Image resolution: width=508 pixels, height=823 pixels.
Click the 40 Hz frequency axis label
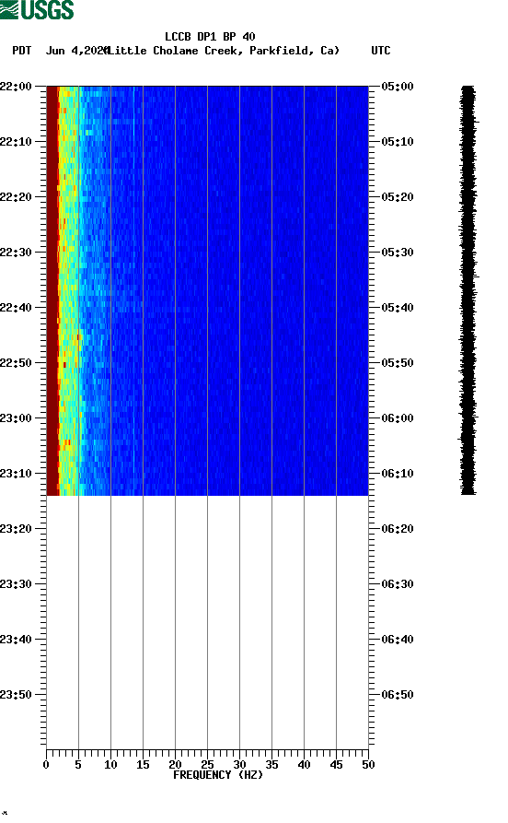tap(304, 765)
